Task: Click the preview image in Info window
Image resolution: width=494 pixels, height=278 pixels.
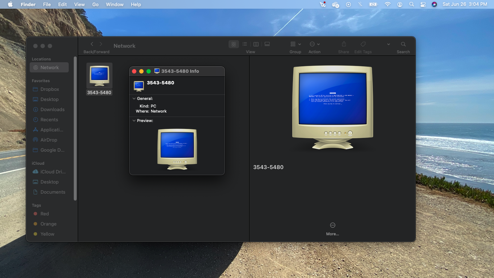Action: (177, 149)
